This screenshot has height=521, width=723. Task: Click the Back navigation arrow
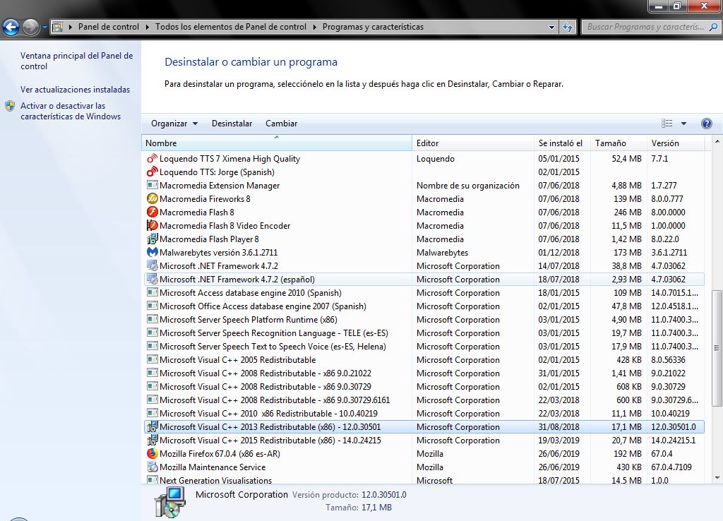(11, 28)
